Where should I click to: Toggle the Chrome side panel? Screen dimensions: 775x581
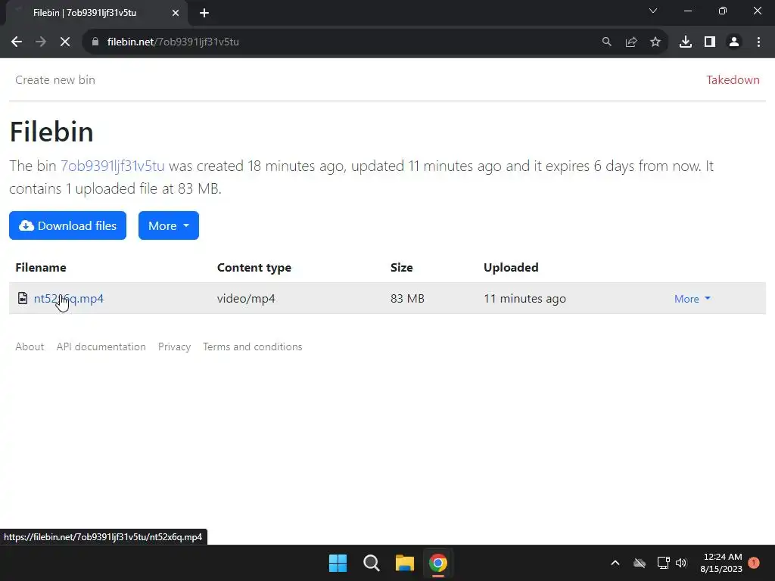point(710,42)
